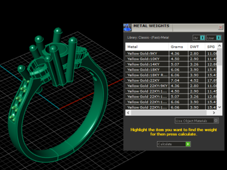The image size is (227, 170).
Task: Toggle Use Object Materials option
Action: click(x=197, y=121)
